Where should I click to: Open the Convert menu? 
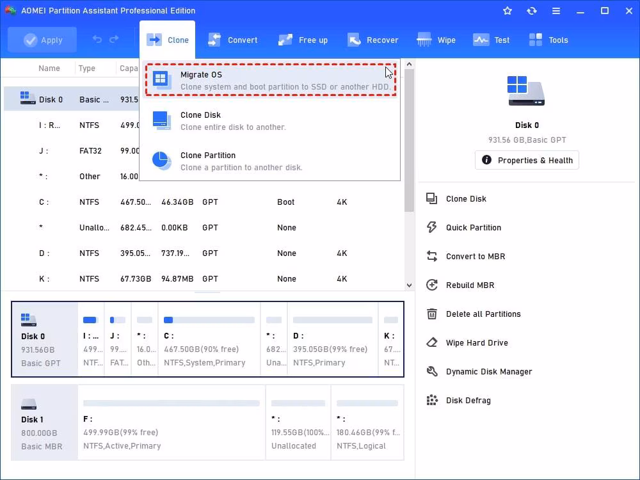[x=233, y=40]
